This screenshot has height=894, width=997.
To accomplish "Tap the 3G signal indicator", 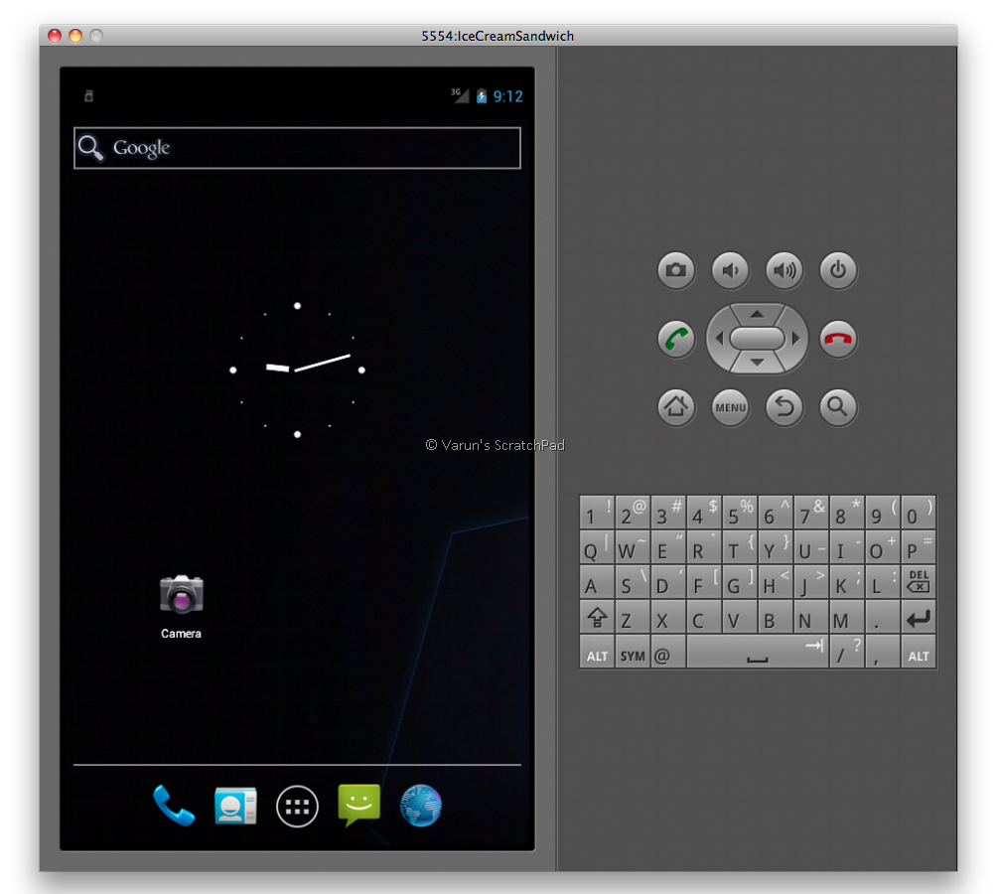I will tap(460, 95).
